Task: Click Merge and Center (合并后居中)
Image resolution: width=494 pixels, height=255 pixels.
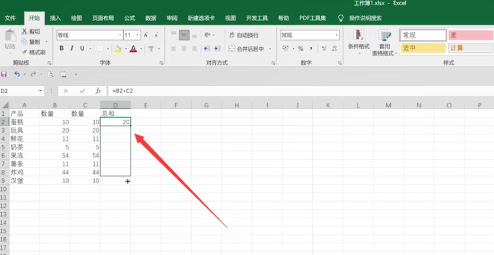Action: point(246,49)
